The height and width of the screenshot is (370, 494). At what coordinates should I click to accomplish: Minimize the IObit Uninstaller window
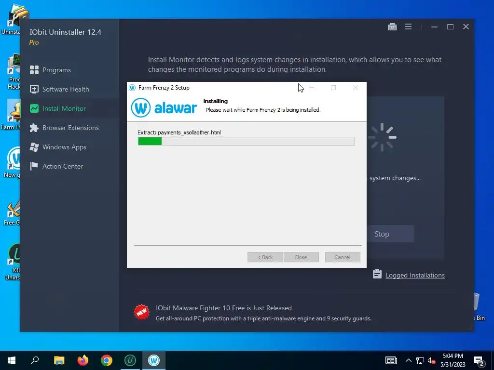click(x=435, y=27)
